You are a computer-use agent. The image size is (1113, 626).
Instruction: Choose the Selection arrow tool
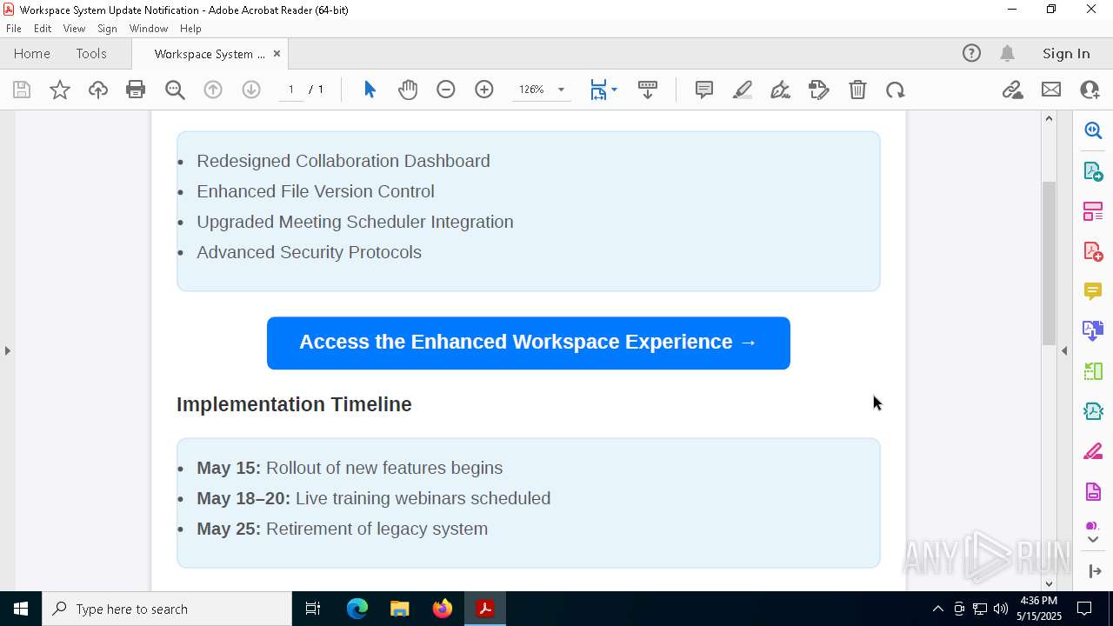pos(370,90)
